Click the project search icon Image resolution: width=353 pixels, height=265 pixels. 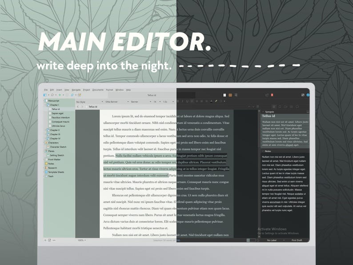pos(52,95)
